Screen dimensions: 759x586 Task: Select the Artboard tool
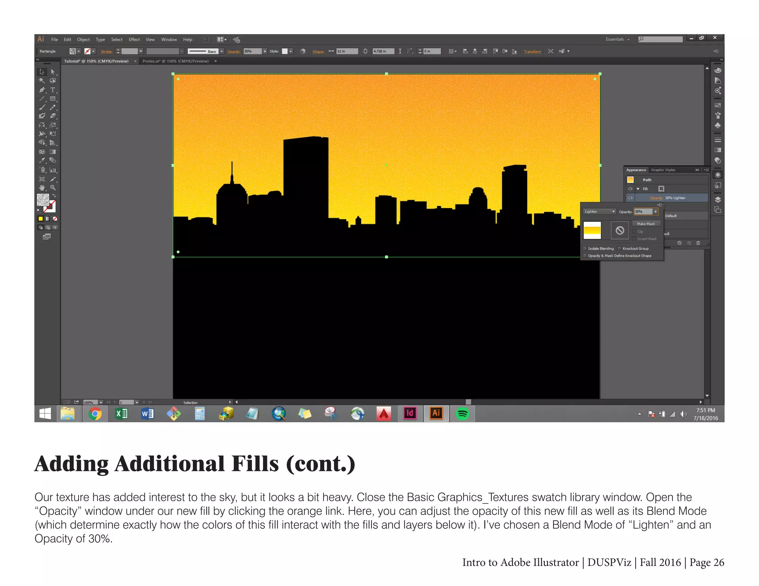pyautogui.click(x=42, y=179)
